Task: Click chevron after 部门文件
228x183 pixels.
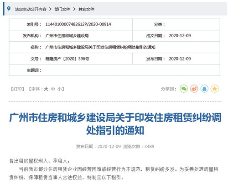Action: [74, 9]
